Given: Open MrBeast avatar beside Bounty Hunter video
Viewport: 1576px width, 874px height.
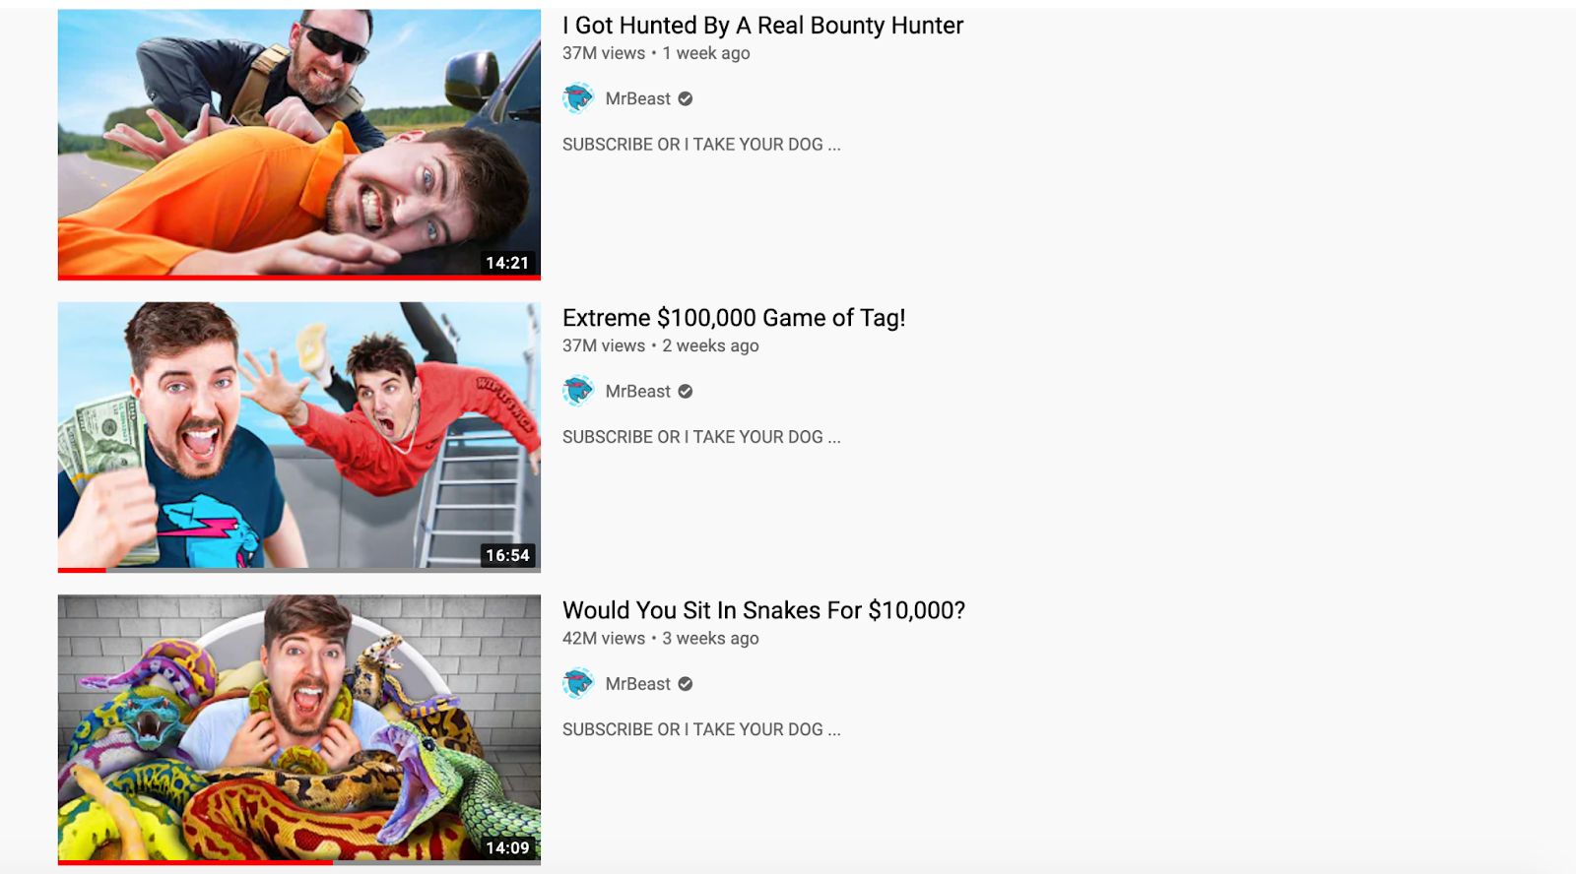Looking at the screenshot, I should (x=578, y=98).
